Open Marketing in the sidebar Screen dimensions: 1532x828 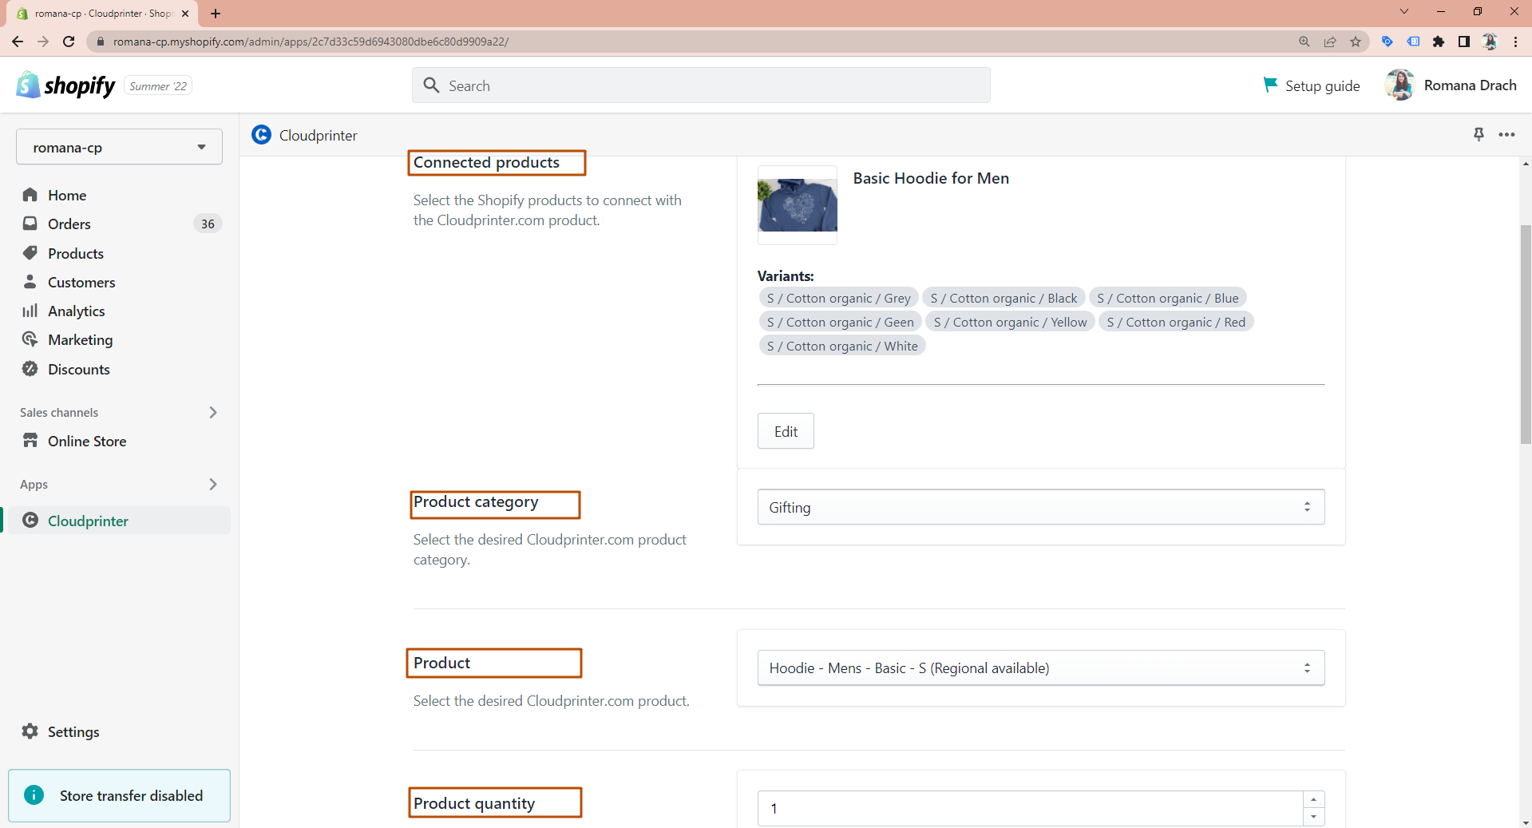[x=81, y=339]
